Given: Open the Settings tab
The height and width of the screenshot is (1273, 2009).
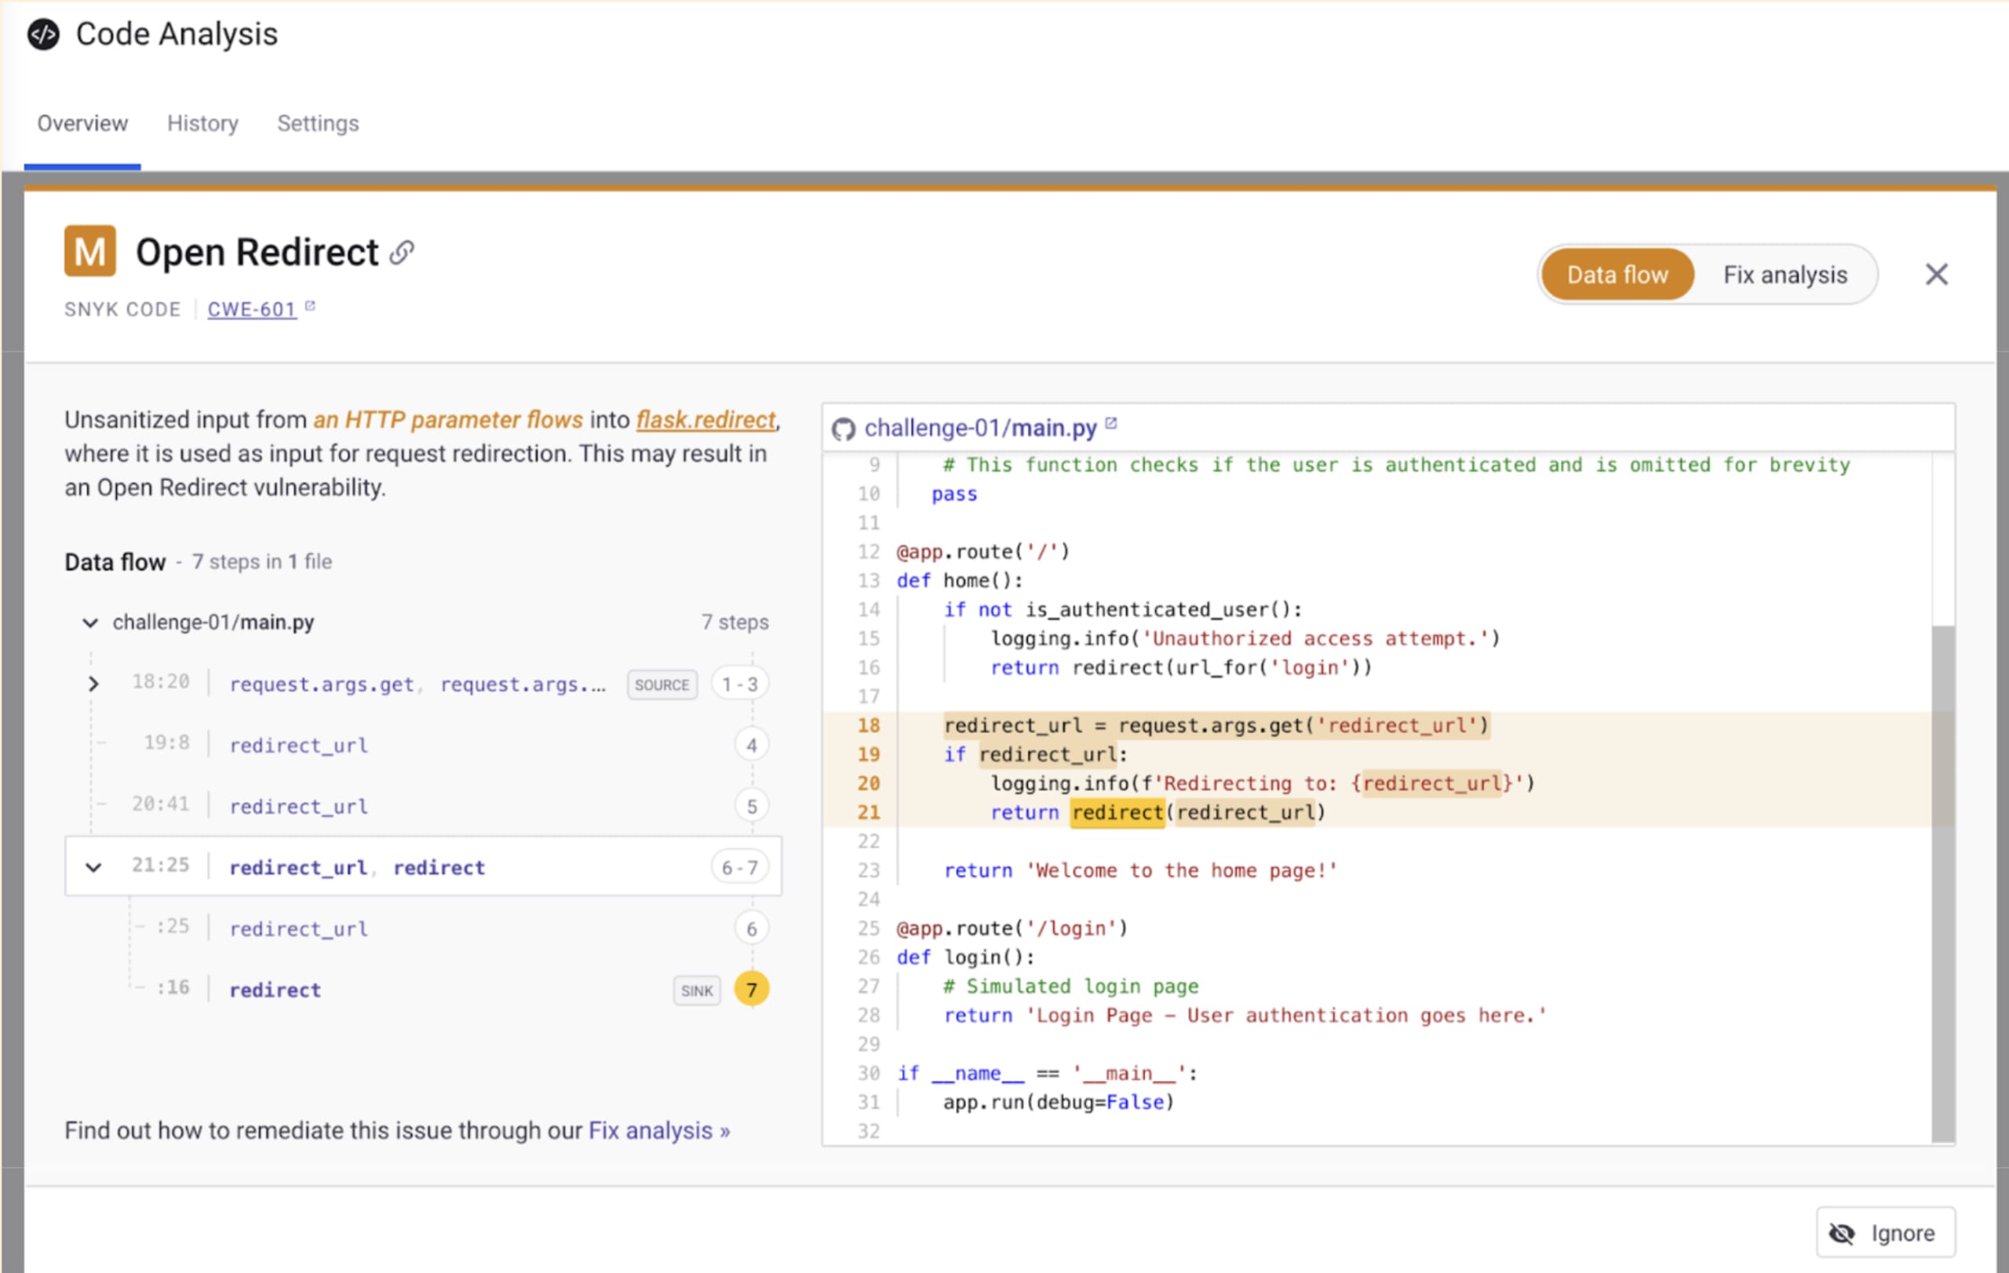Looking at the screenshot, I should pyautogui.click(x=318, y=123).
